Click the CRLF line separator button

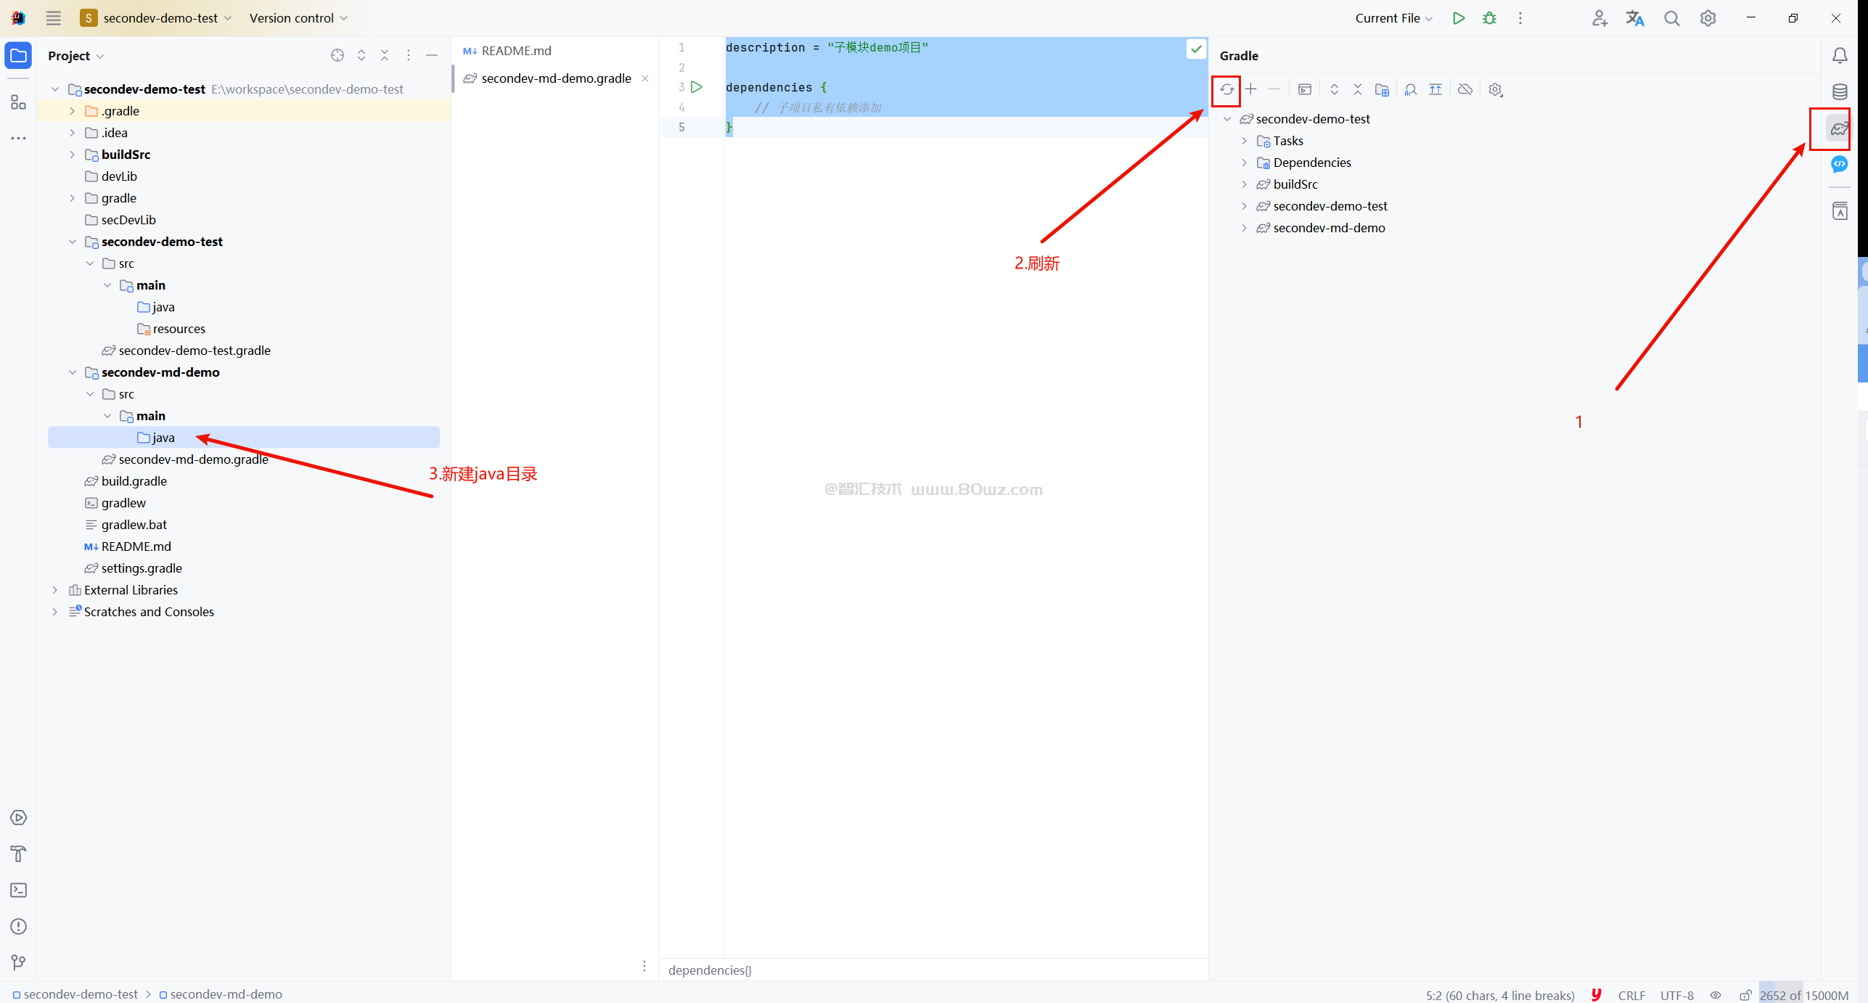pyautogui.click(x=1631, y=995)
